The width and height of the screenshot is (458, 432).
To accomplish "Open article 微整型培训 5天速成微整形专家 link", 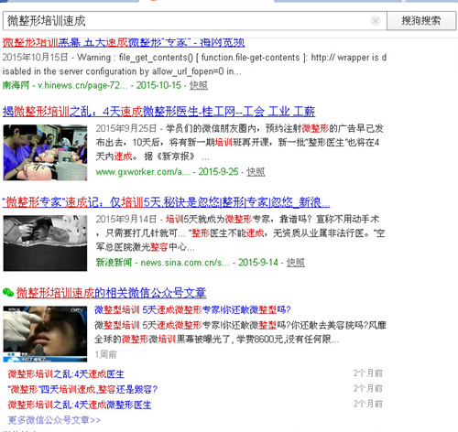I will click(x=192, y=310).
